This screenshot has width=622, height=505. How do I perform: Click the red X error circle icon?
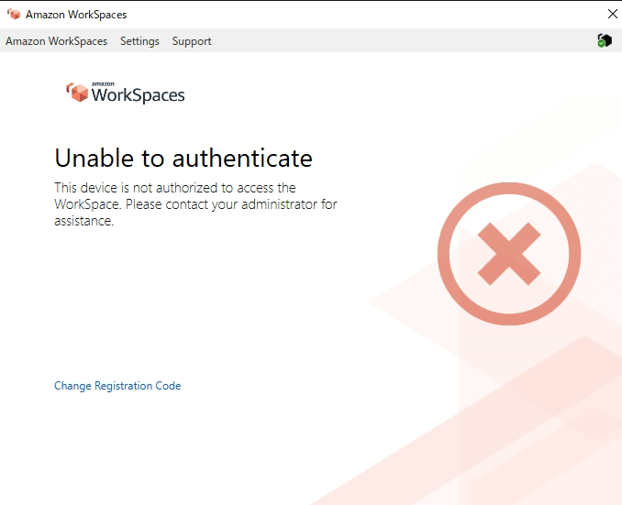[509, 254]
